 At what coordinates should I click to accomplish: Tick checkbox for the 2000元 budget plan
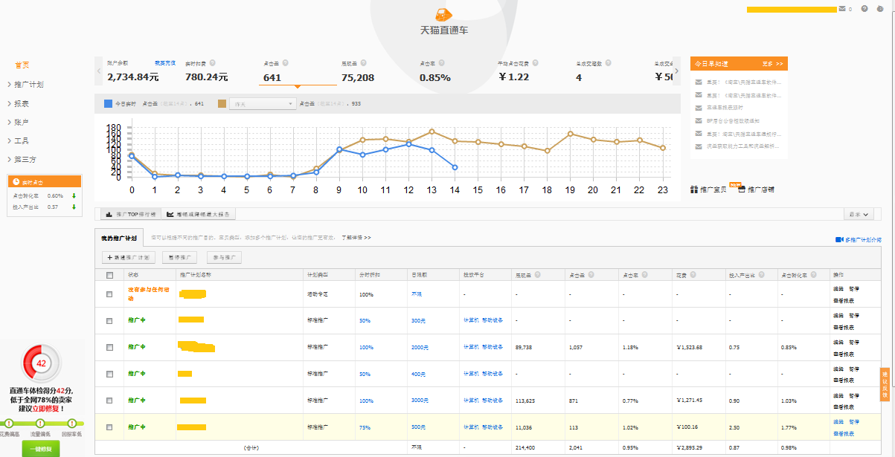pyautogui.click(x=109, y=347)
